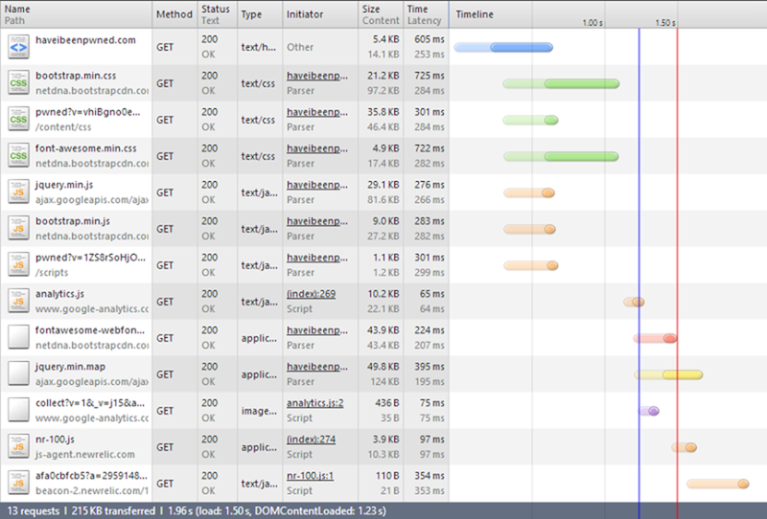
Task: Click the 725 ms time value
Action: coord(430,76)
